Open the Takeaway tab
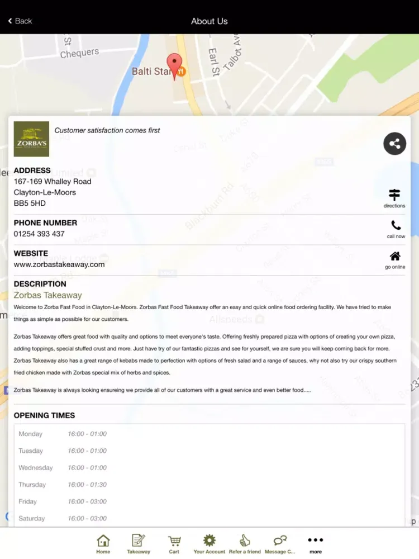Image resolution: width=419 pixels, height=559 pixels. [139, 544]
